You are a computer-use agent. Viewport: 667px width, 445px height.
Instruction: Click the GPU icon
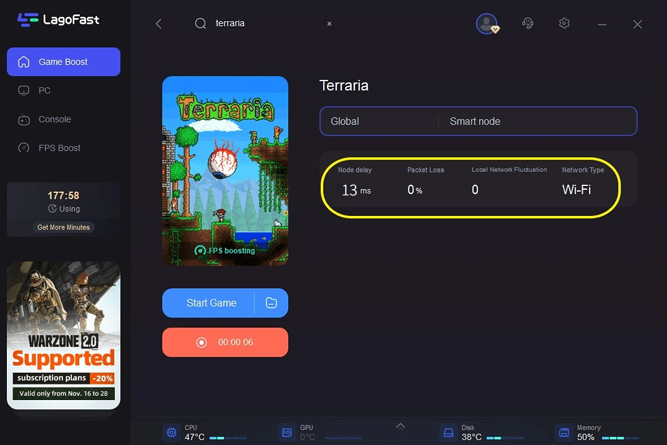pos(287,433)
